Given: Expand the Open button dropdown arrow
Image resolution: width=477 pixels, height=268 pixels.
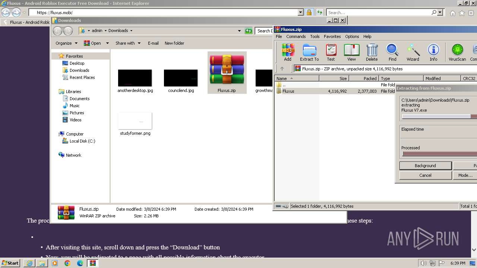Looking at the screenshot, I should pos(107,43).
